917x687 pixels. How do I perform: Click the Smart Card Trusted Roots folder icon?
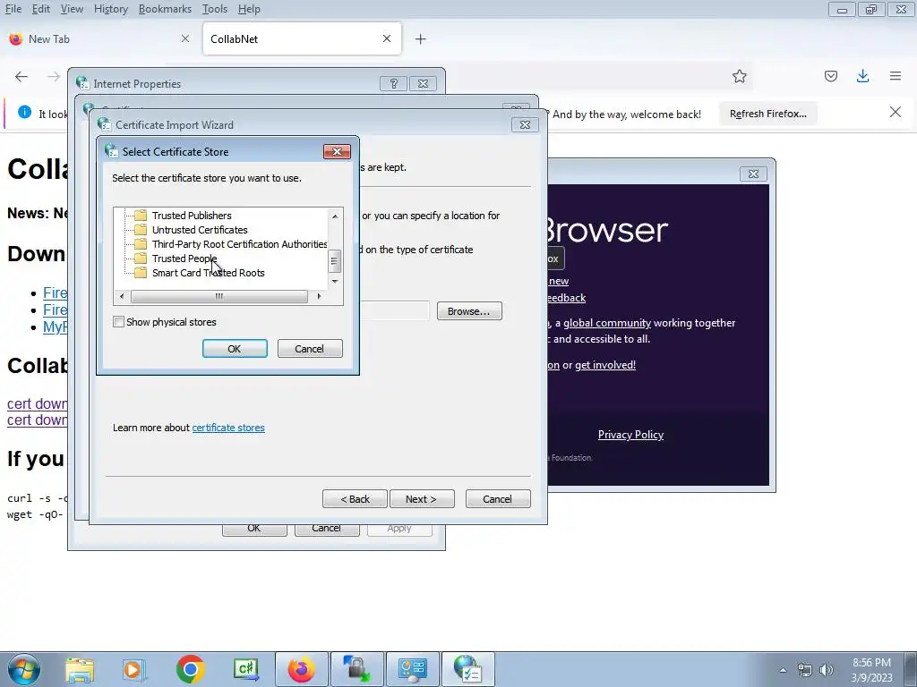141,273
